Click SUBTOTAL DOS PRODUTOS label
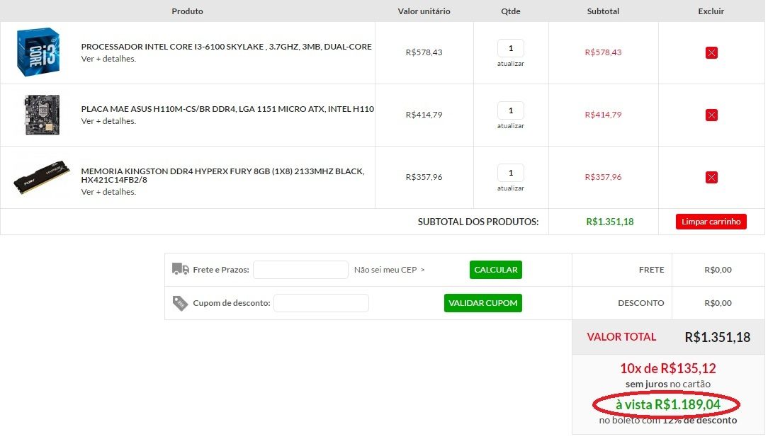 (478, 222)
